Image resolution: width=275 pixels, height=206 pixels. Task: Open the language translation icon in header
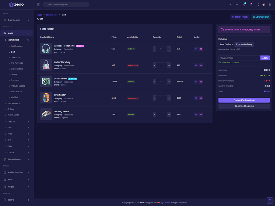[x=230, y=5]
